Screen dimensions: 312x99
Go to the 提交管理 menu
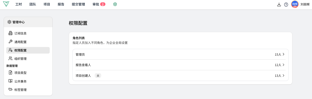click(78, 4)
